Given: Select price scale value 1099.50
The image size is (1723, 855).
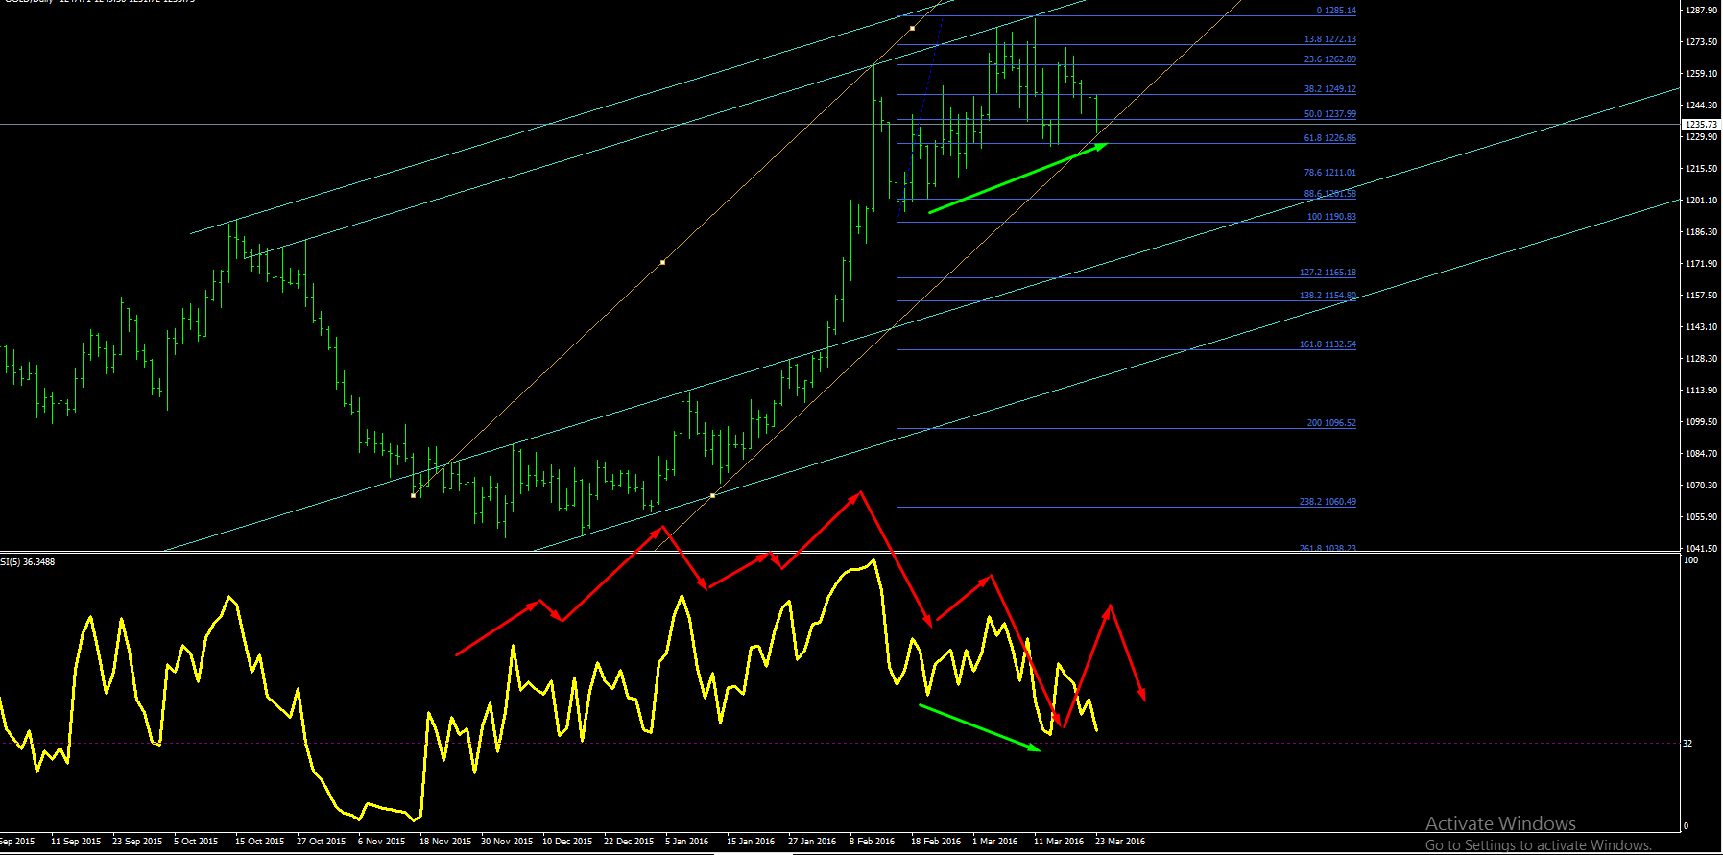Looking at the screenshot, I should click(x=1702, y=422).
